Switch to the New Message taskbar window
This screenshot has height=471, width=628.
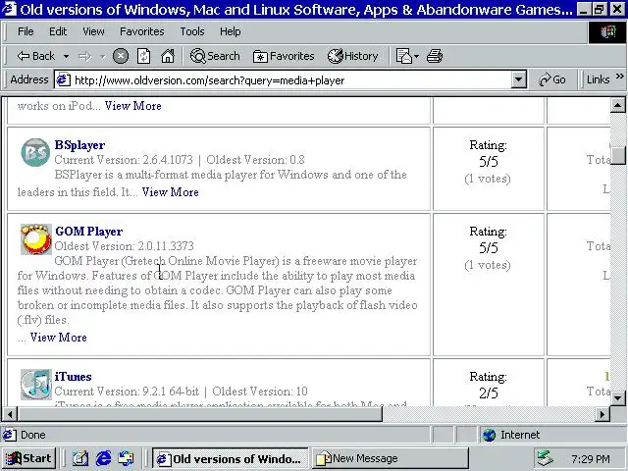point(390,458)
